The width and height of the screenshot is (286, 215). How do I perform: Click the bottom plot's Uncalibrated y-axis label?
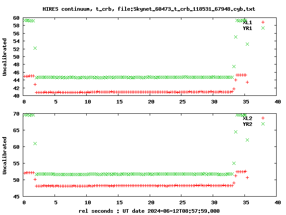coord(4,155)
